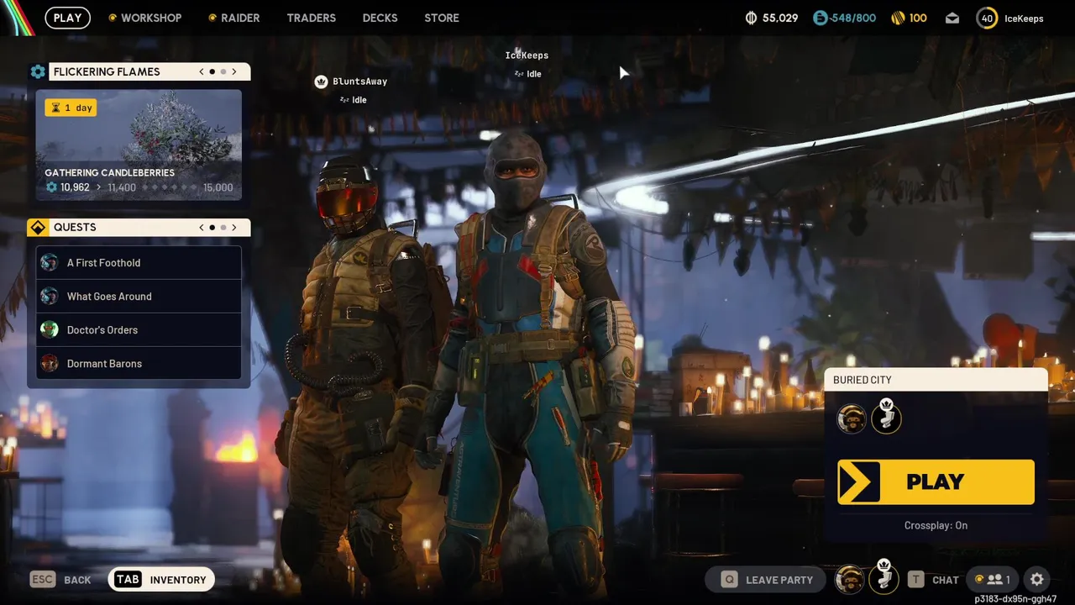This screenshot has width=1075, height=605.
Task: Select second page dot in Quests header
Action: pyautogui.click(x=223, y=227)
